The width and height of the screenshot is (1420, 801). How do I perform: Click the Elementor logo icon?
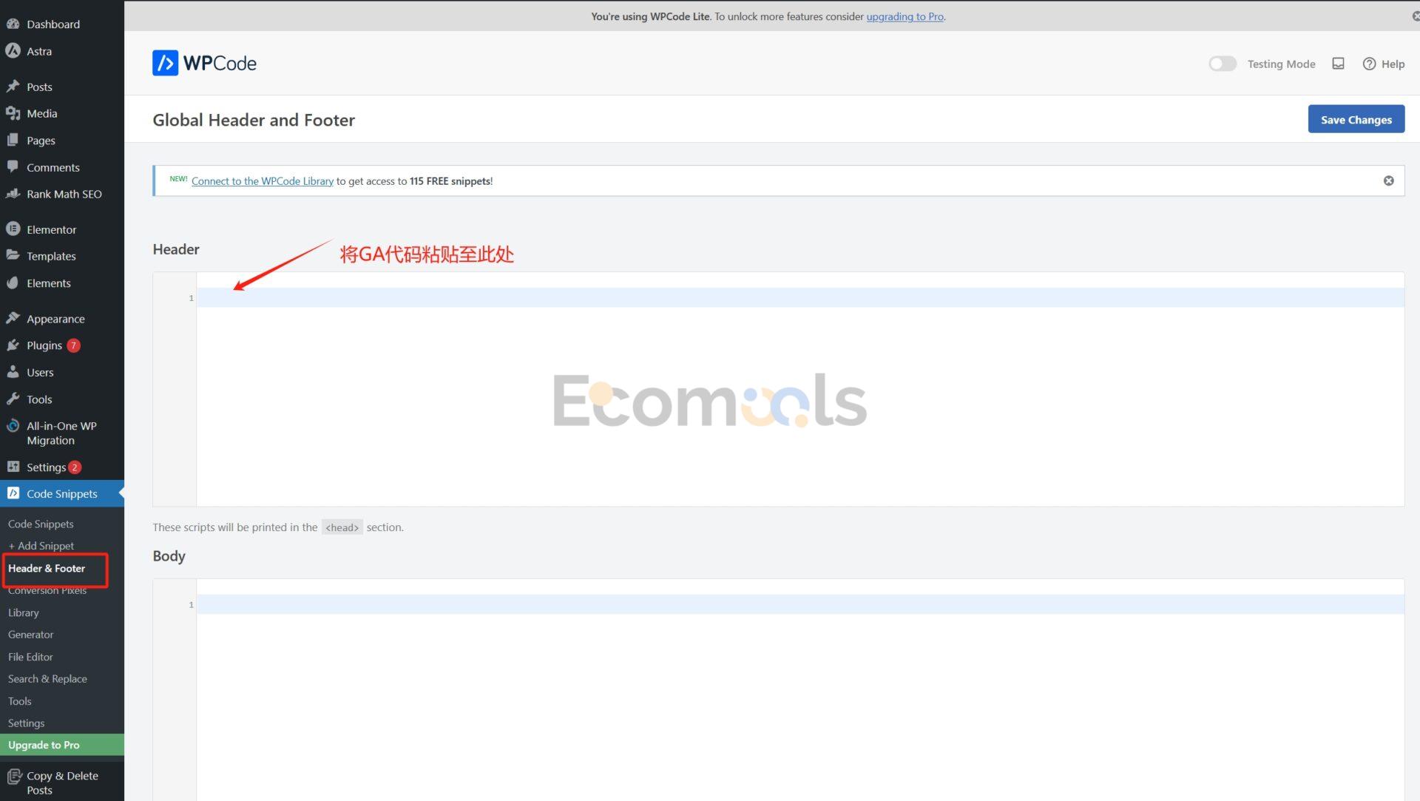(x=13, y=229)
